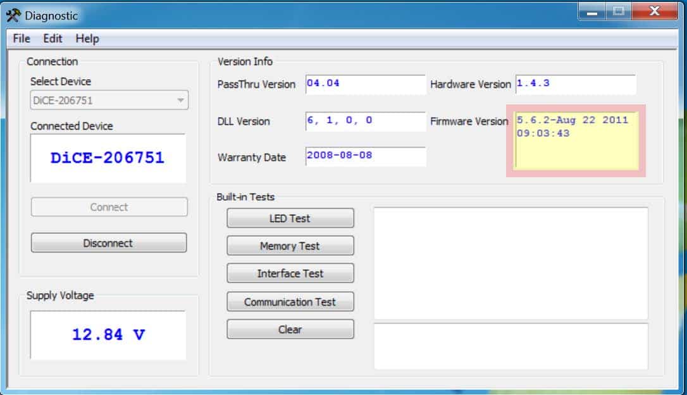Click the Connect button
The width and height of the screenshot is (687, 395).
109,207
